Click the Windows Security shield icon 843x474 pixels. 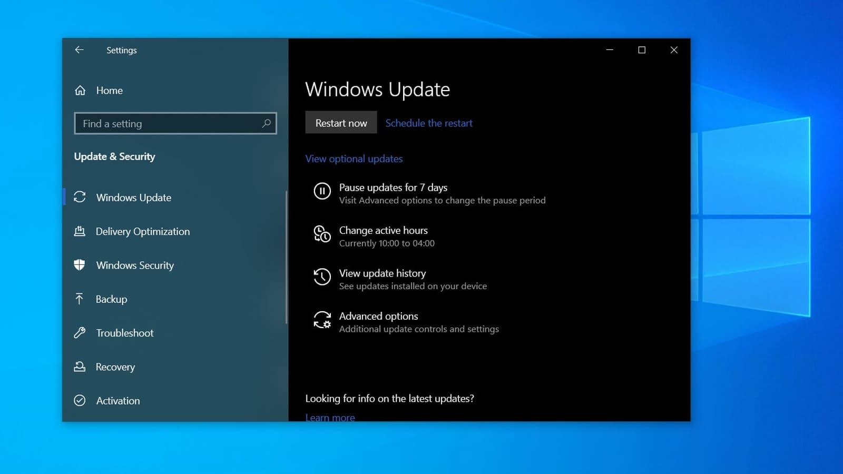80,265
